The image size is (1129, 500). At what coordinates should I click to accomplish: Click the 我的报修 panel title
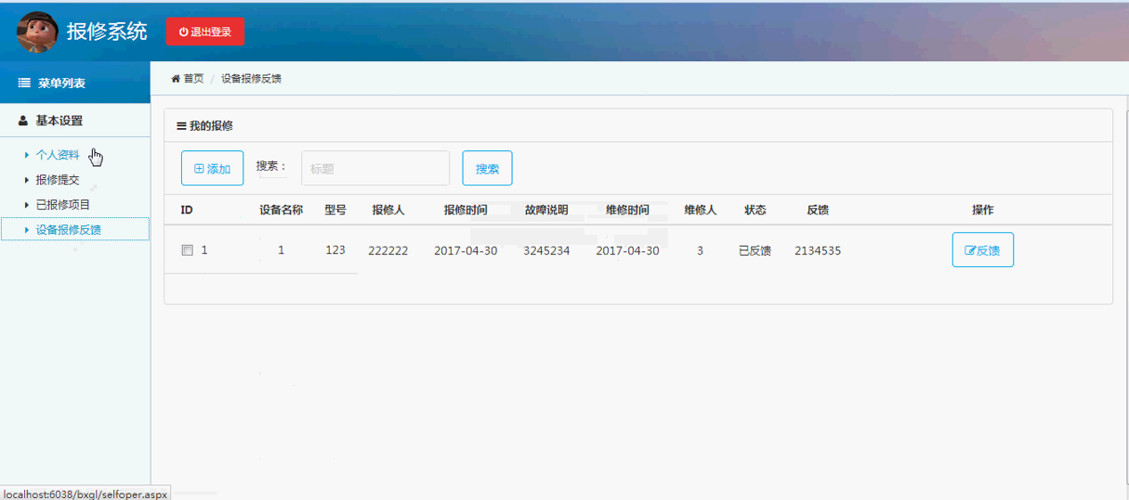coord(211,125)
